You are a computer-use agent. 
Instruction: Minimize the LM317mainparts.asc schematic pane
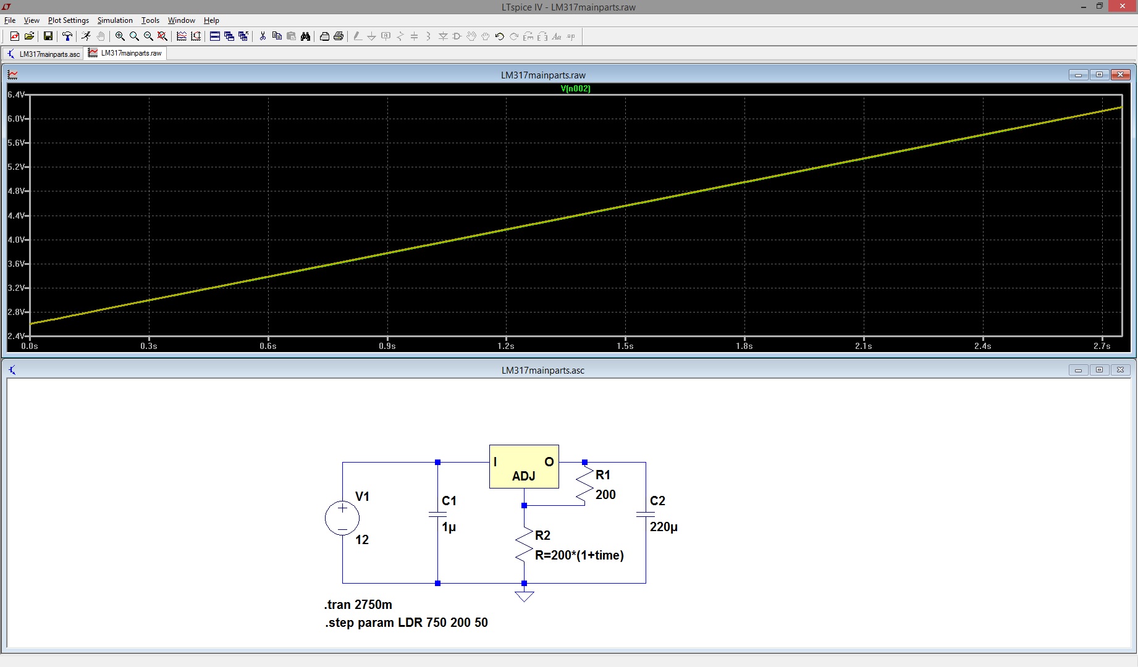point(1079,370)
